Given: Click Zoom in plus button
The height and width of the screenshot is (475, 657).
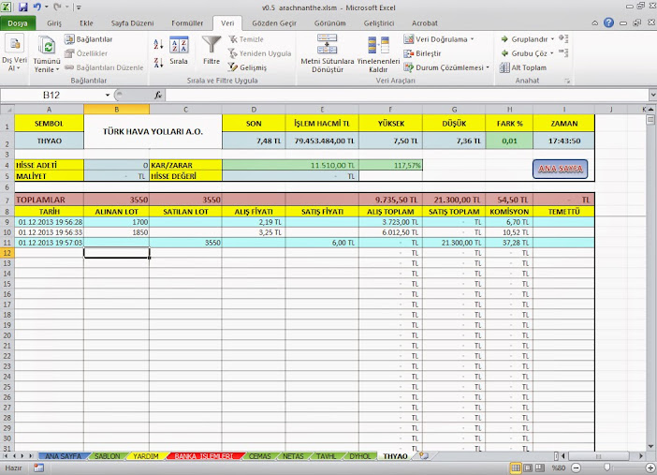Looking at the screenshot, I should (650, 468).
